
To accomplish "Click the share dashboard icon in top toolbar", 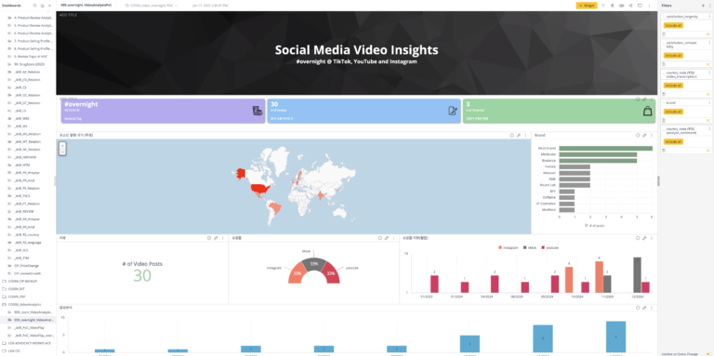I will [x=630, y=6].
